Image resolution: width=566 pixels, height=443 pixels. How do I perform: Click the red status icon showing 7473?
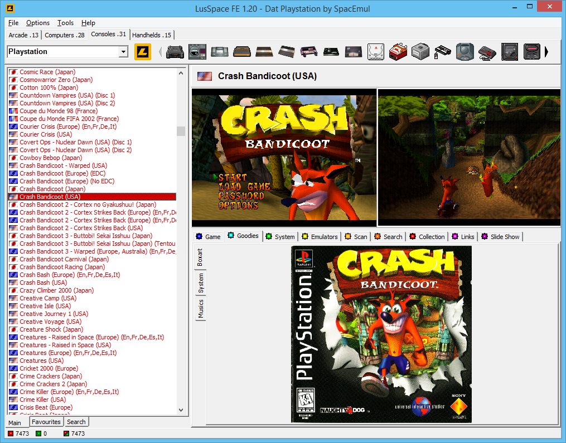11,434
